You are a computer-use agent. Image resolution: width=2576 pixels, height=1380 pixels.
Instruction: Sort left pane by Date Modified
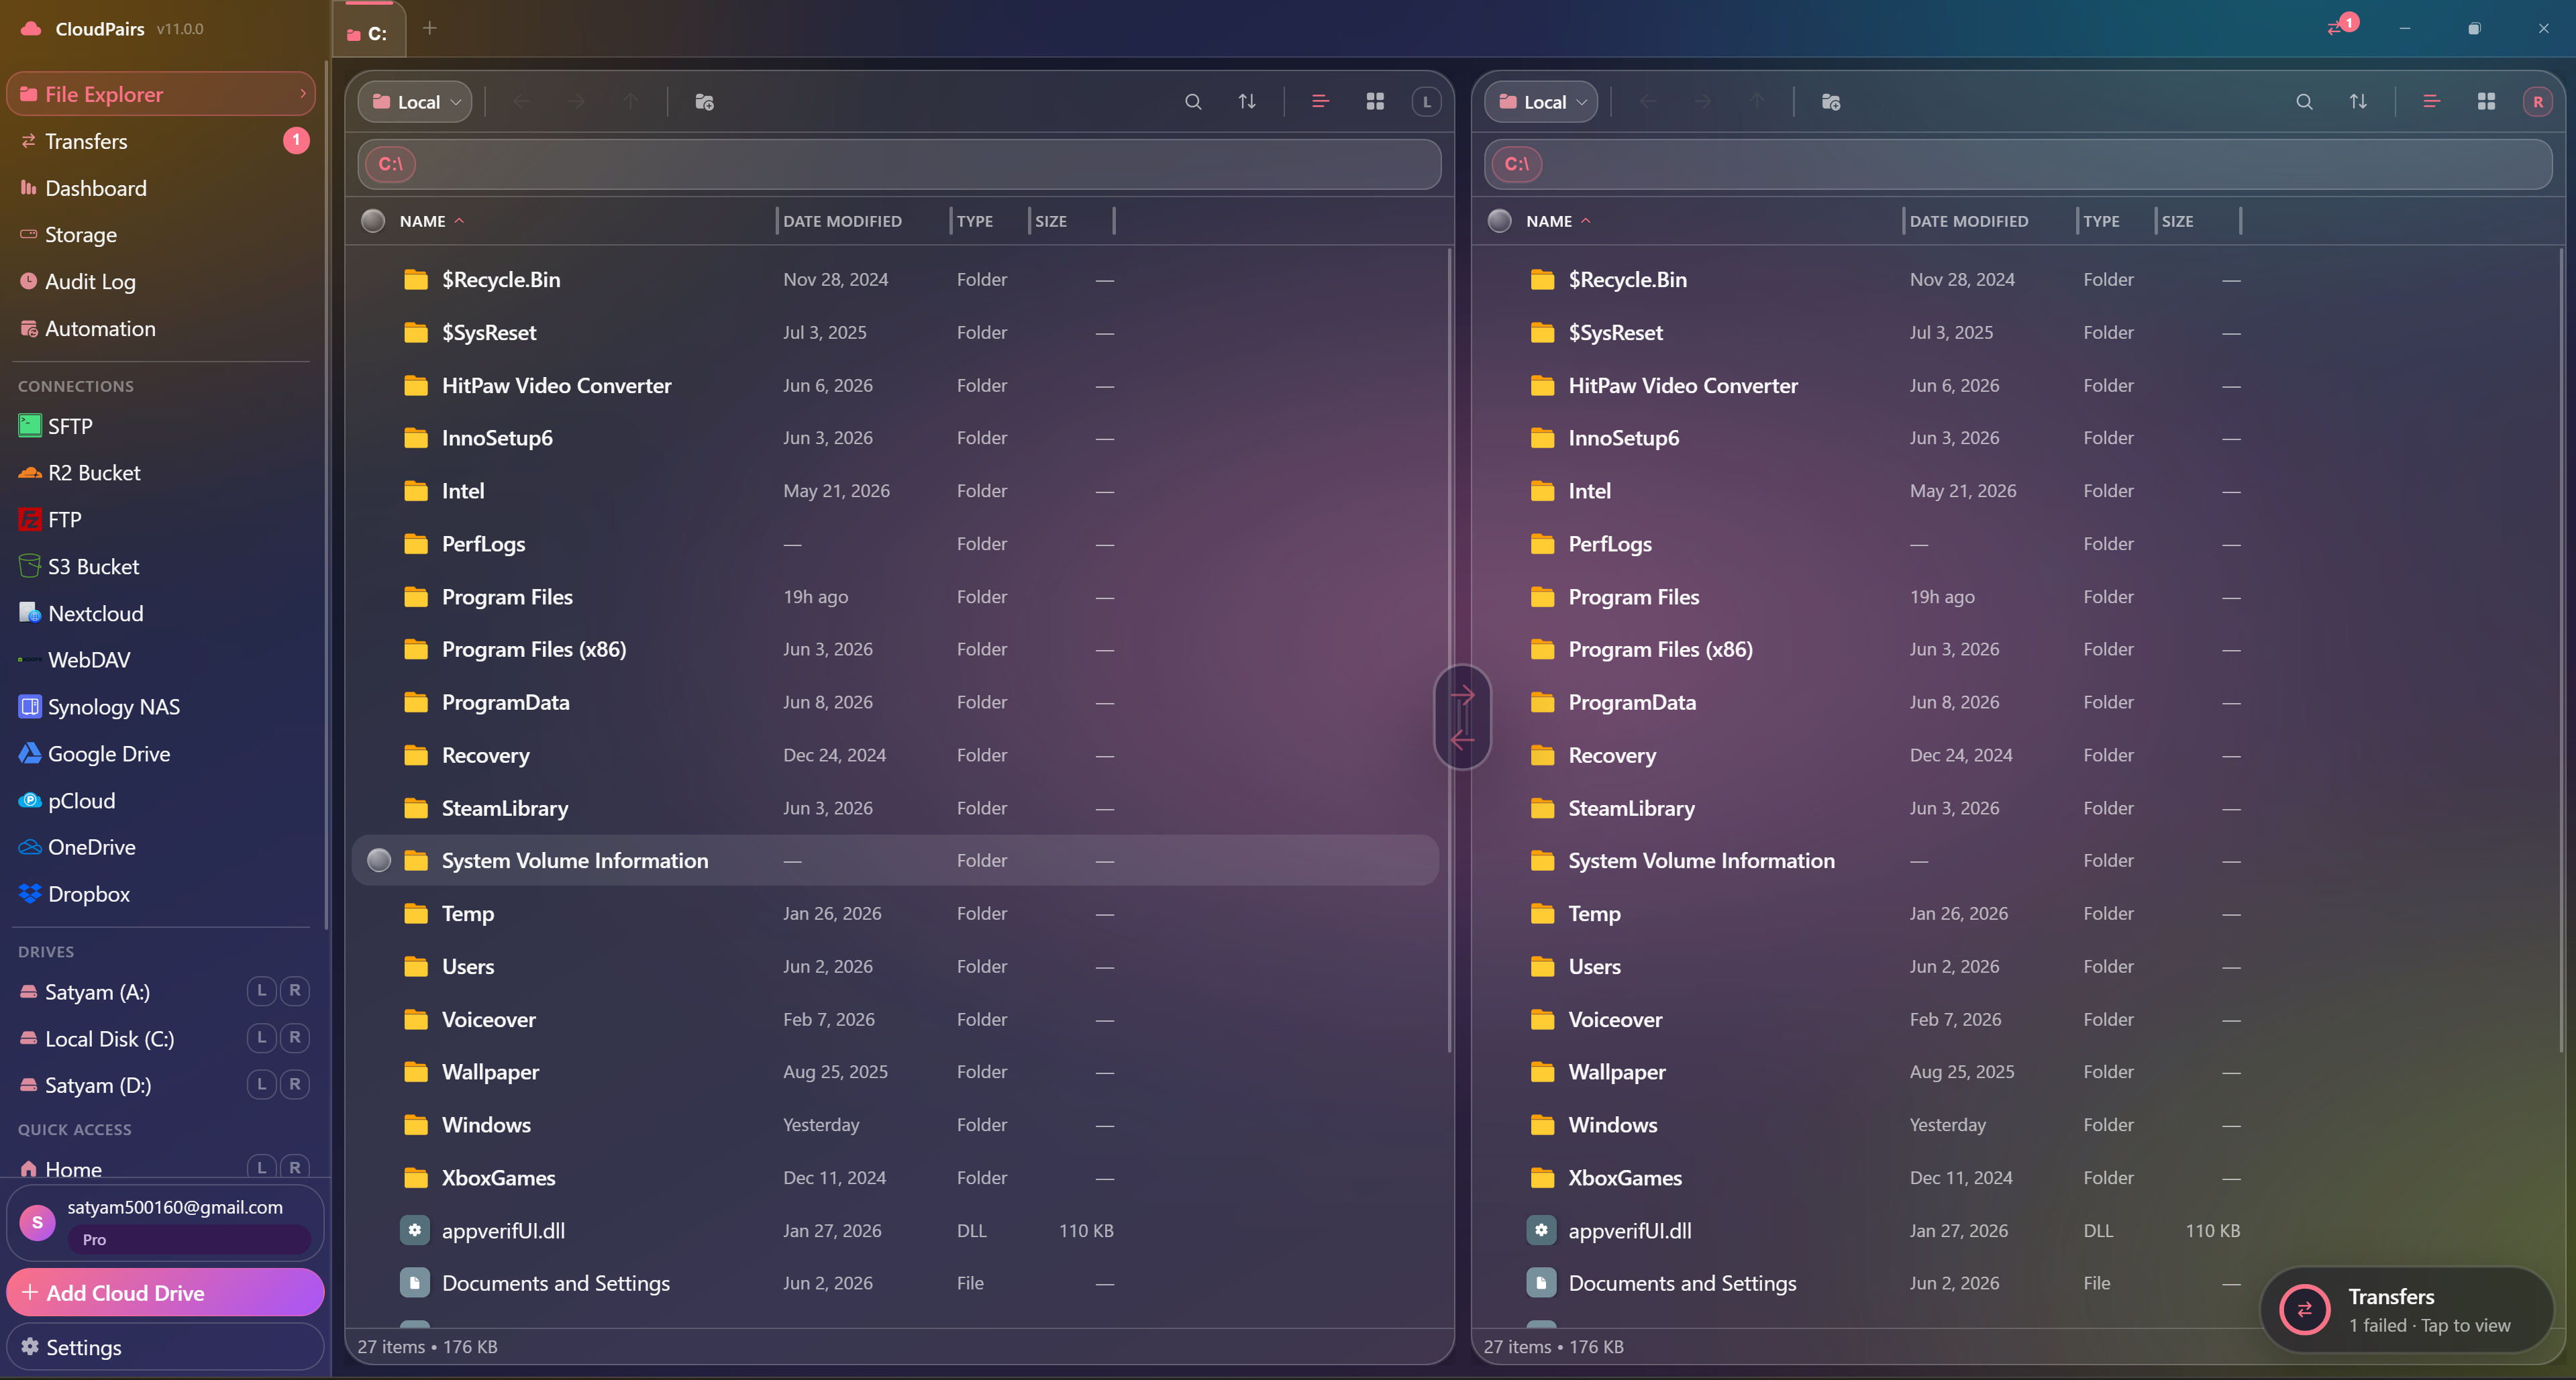click(842, 221)
